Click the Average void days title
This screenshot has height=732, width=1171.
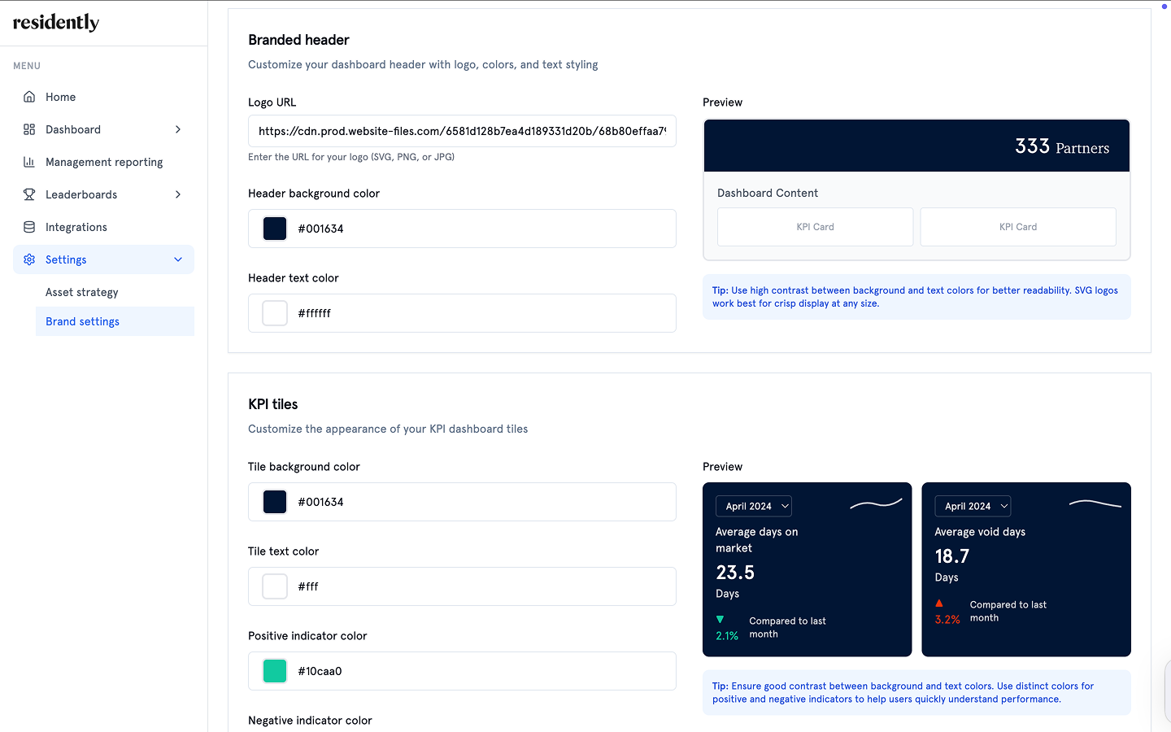click(x=980, y=532)
